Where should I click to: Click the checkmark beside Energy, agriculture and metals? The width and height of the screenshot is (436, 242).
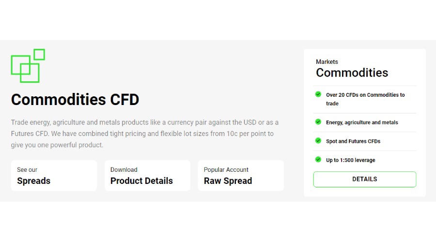point(318,122)
